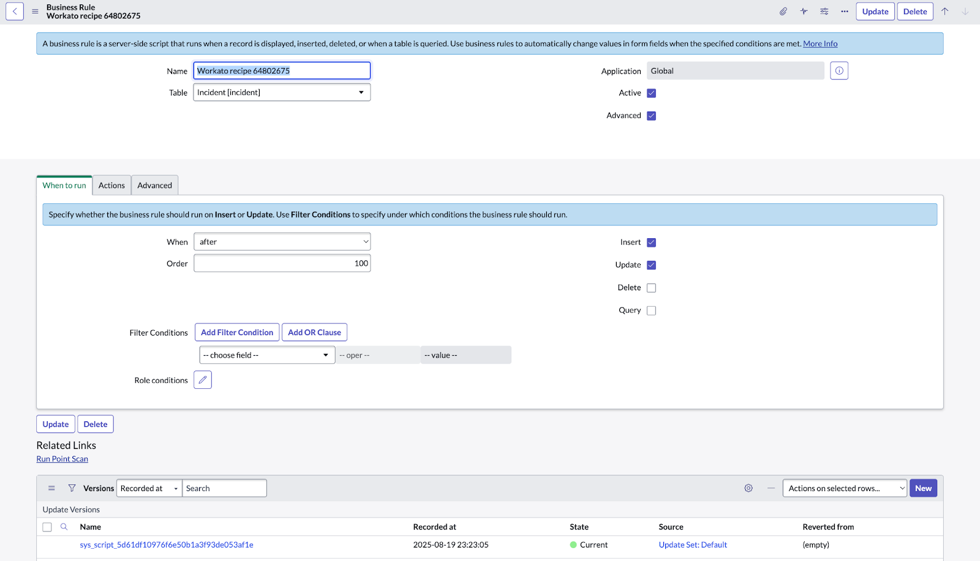The width and height of the screenshot is (980, 561).
Task: Click the Order input field
Action: coord(282,263)
